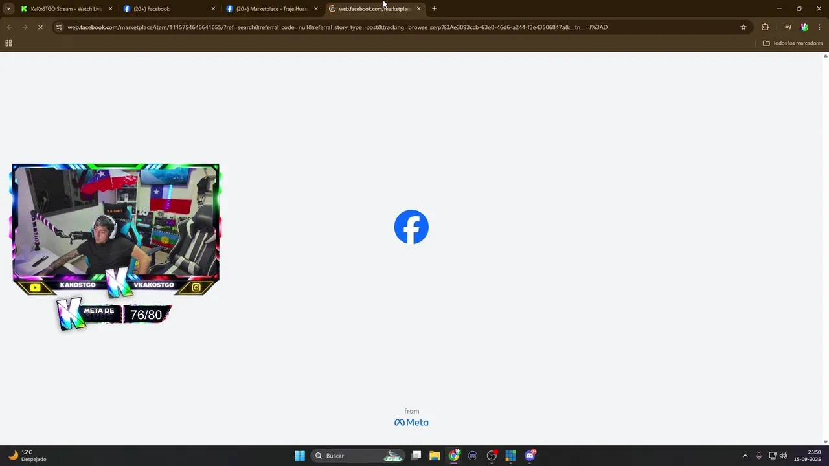Switch to the KaKoSTGO Stream tab
The height and width of the screenshot is (466, 829).
[66, 9]
